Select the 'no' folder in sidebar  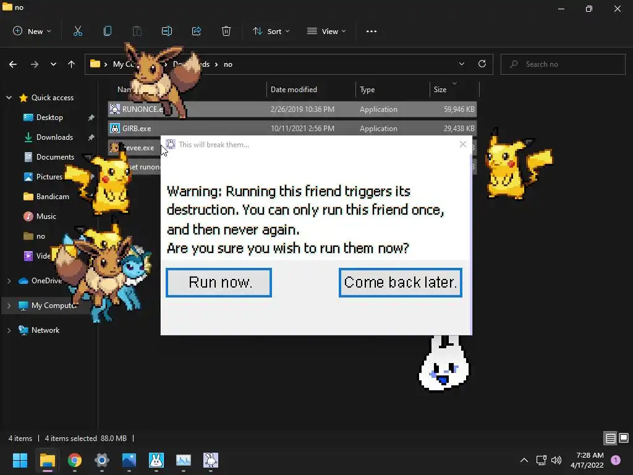click(40, 236)
